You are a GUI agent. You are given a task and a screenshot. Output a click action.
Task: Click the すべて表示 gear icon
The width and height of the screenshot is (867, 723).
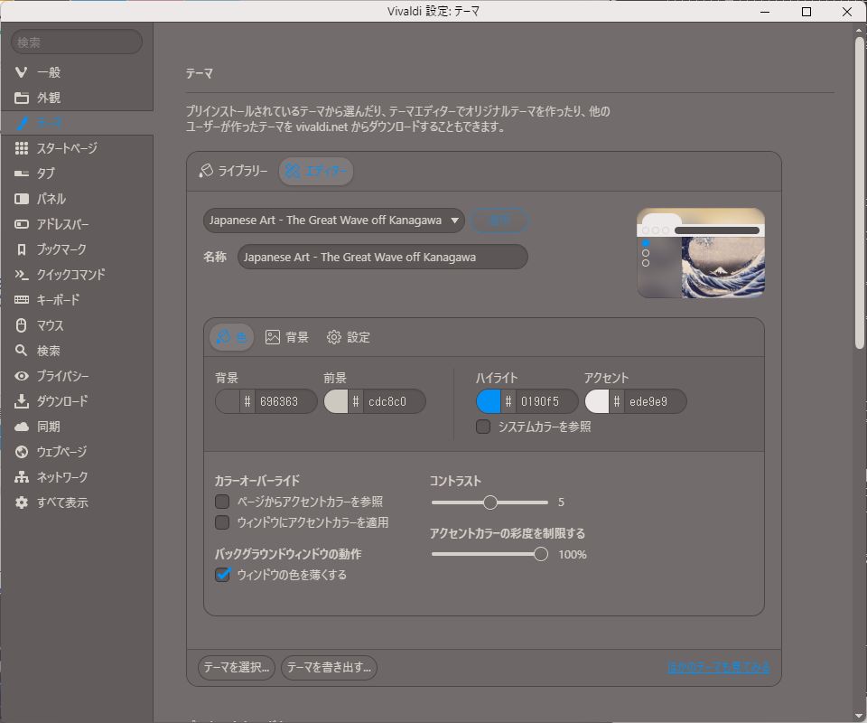[21, 502]
